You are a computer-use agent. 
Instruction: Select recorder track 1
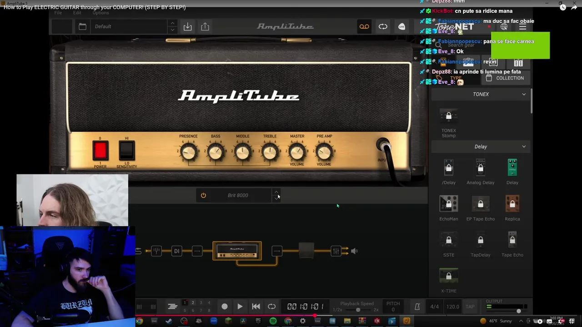click(185, 302)
